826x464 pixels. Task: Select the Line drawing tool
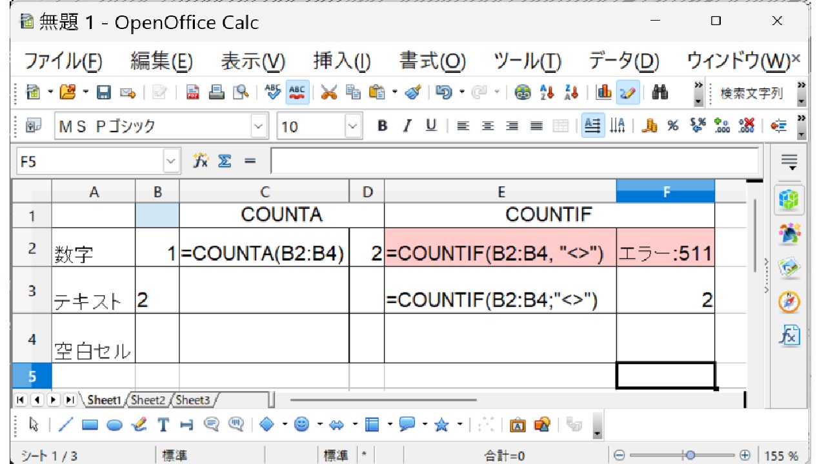click(66, 424)
